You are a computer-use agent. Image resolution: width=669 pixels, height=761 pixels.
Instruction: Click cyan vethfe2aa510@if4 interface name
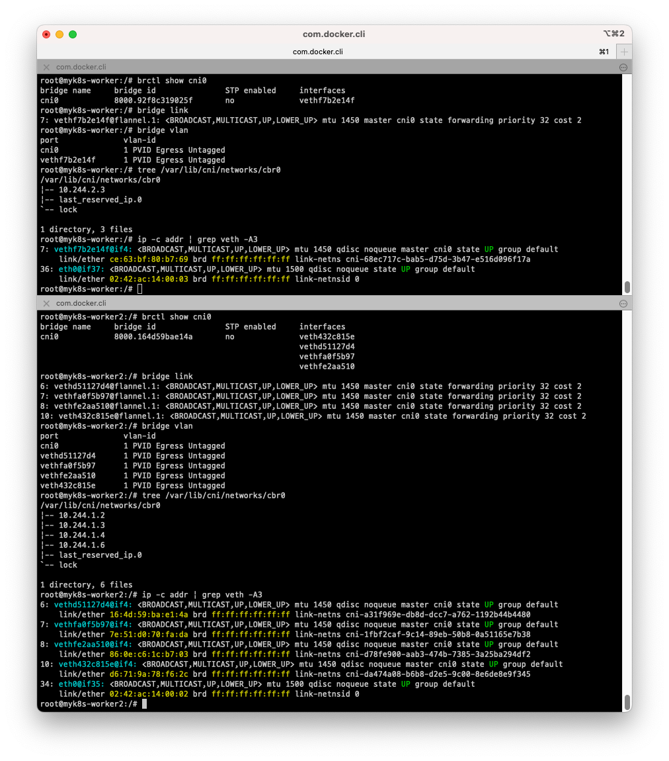(93, 645)
